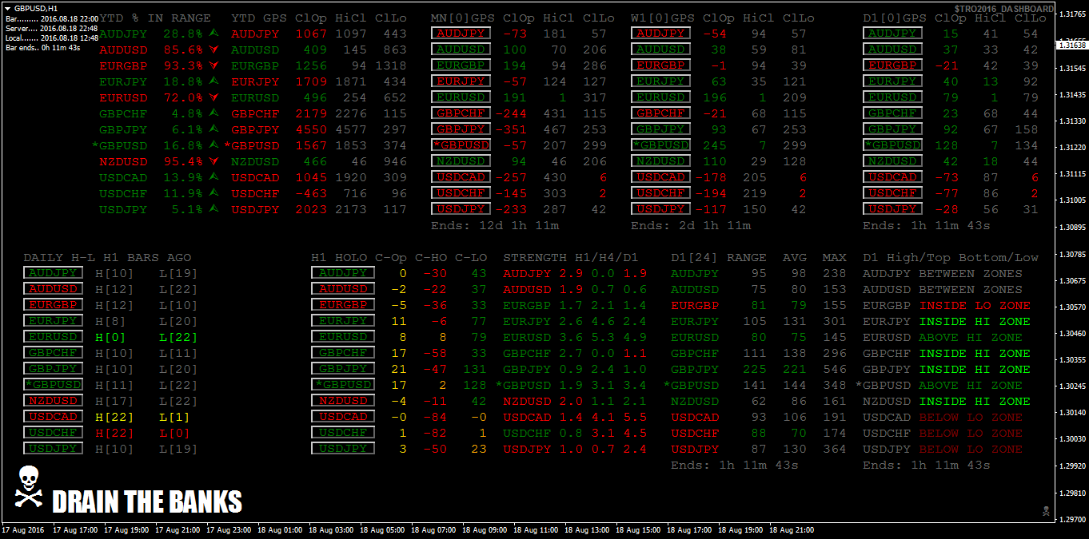Image resolution: width=1089 pixels, height=539 pixels.
Task: Click the $TRO2016_DASHBOARD label at top right
Action: click(1003, 9)
